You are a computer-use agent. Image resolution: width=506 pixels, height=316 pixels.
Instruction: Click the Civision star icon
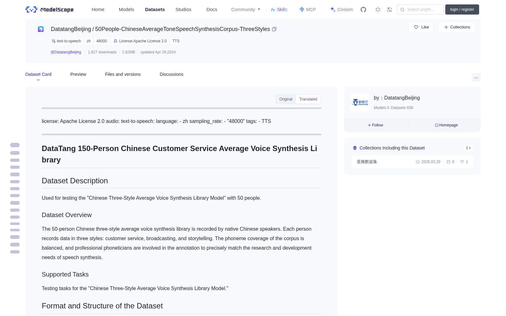tap(333, 9)
